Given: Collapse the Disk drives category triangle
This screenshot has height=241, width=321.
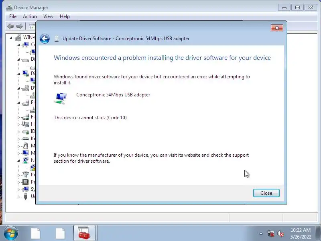Looking at the screenshot, I should click(18, 59).
